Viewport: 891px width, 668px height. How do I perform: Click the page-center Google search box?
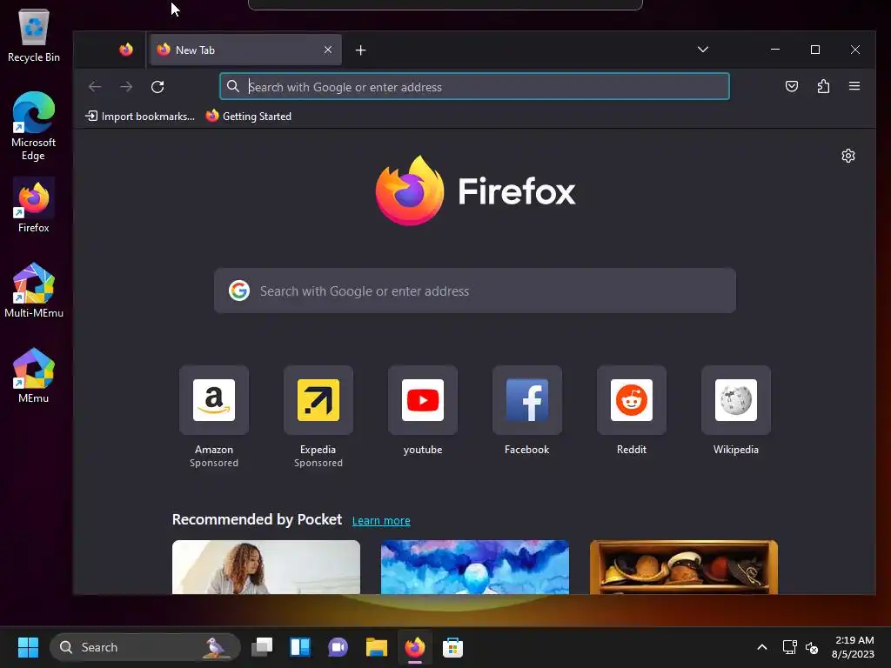[x=475, y=291]
